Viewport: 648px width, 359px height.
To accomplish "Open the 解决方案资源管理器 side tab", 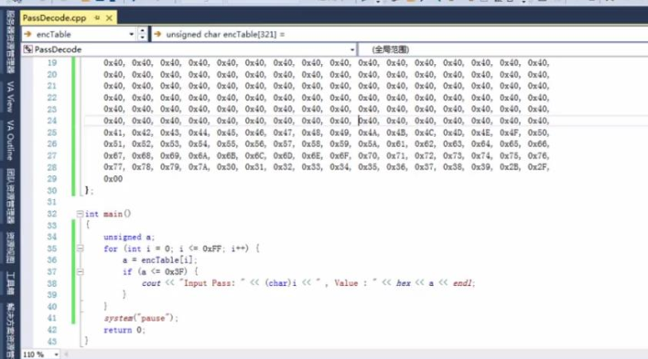I will coord(11,331).
